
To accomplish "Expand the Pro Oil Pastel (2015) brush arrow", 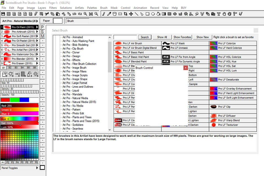I will point(37,41).
